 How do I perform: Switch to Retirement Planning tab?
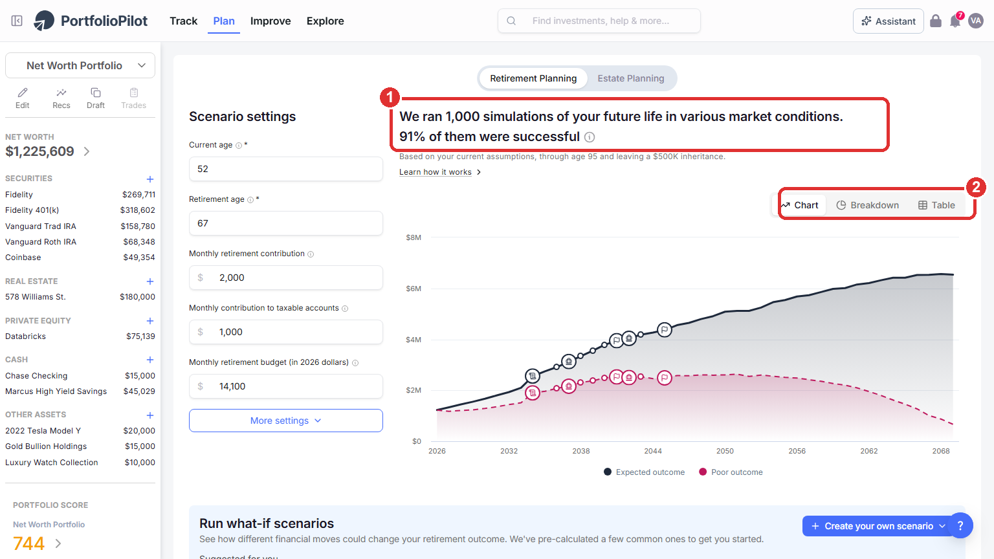point(533,78)
